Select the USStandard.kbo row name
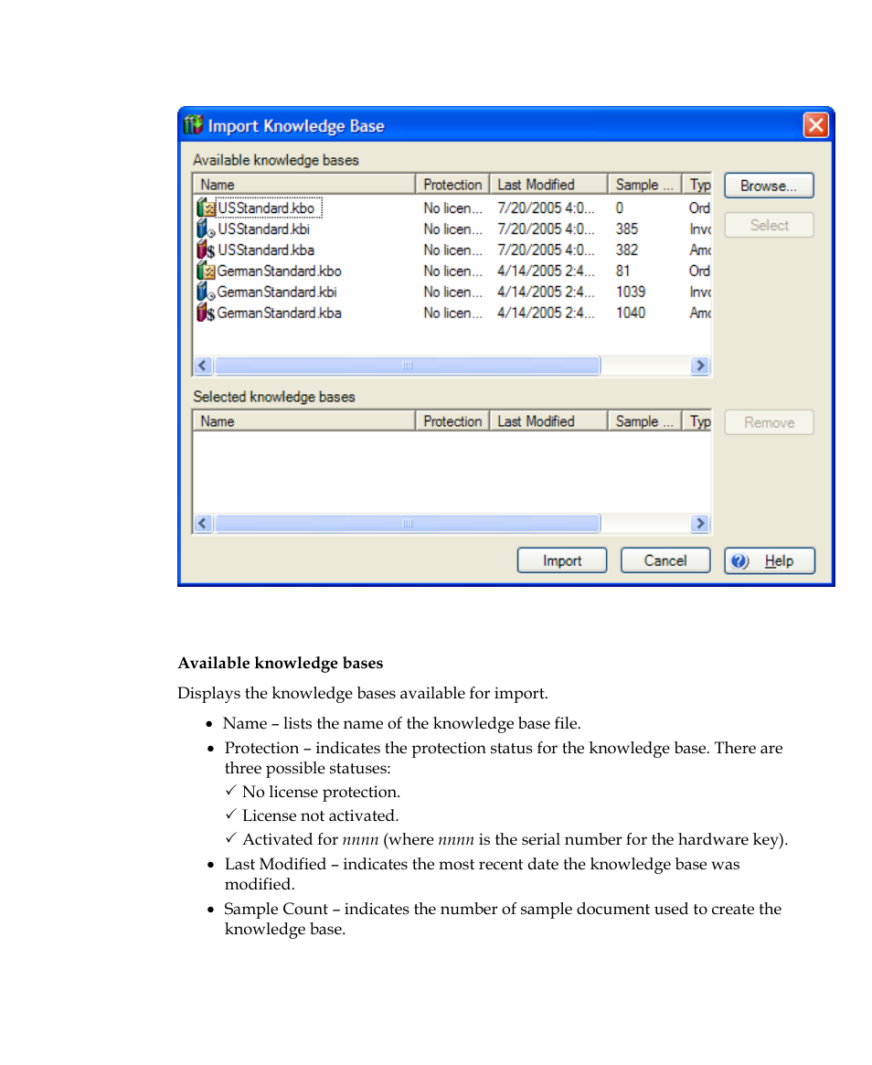 point(266,208)
